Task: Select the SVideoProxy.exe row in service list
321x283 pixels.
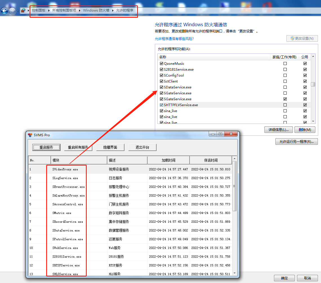Action: pyautogui.click(x=65, y=170)
